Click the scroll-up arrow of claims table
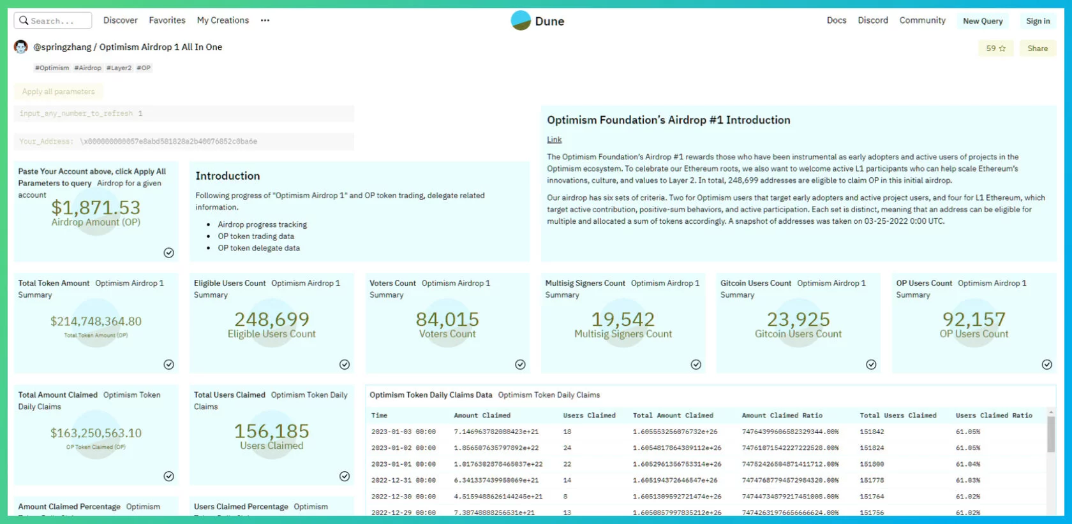1072x524 pixels. [1050, 413]
